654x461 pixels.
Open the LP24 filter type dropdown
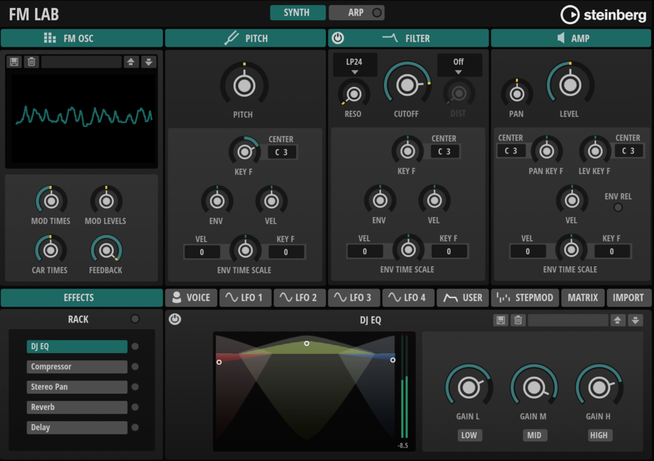(x=354, y=65)
